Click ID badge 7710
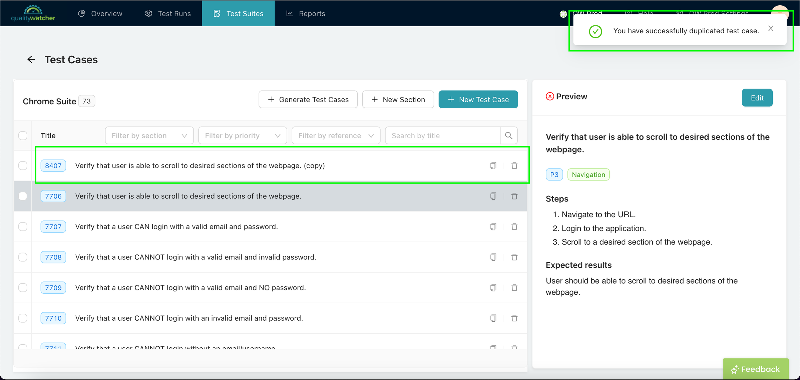This screenshot has height=380, width=800. coord(53,318)
